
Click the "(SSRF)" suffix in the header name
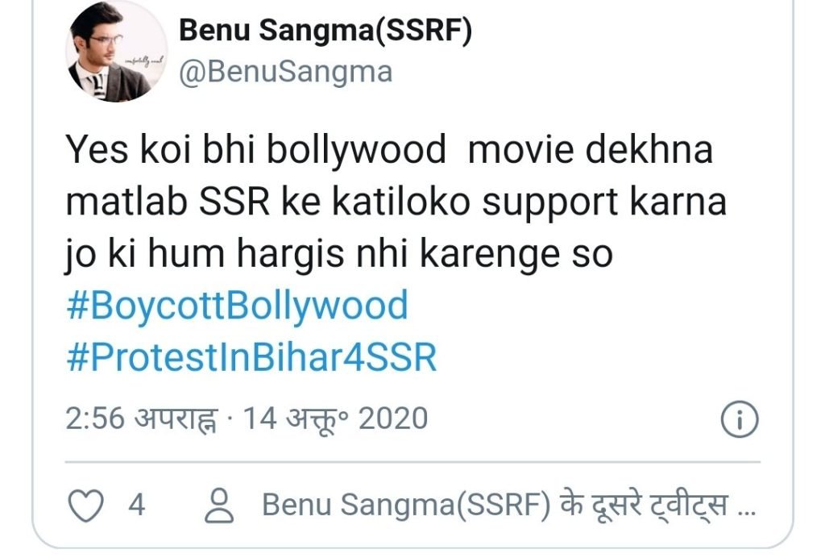(x=431, y=31)
